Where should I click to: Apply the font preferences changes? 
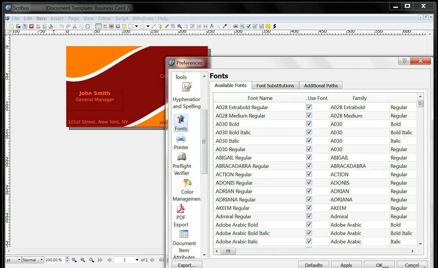346,264
